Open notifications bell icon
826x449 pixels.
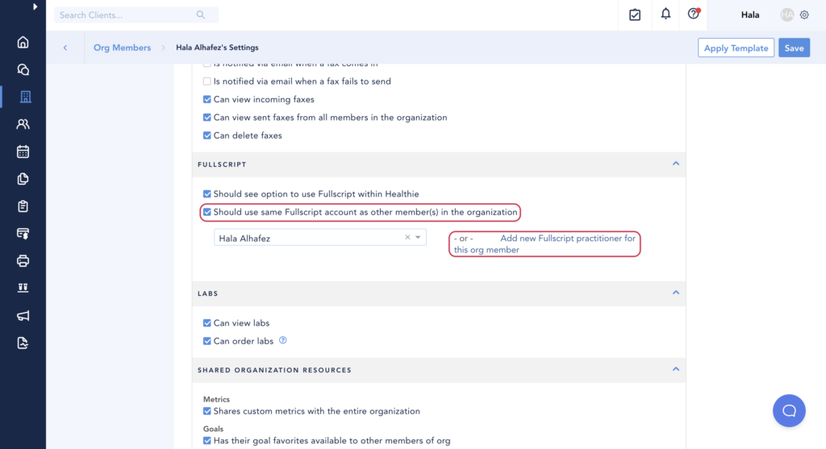click(x=665, y=15)
